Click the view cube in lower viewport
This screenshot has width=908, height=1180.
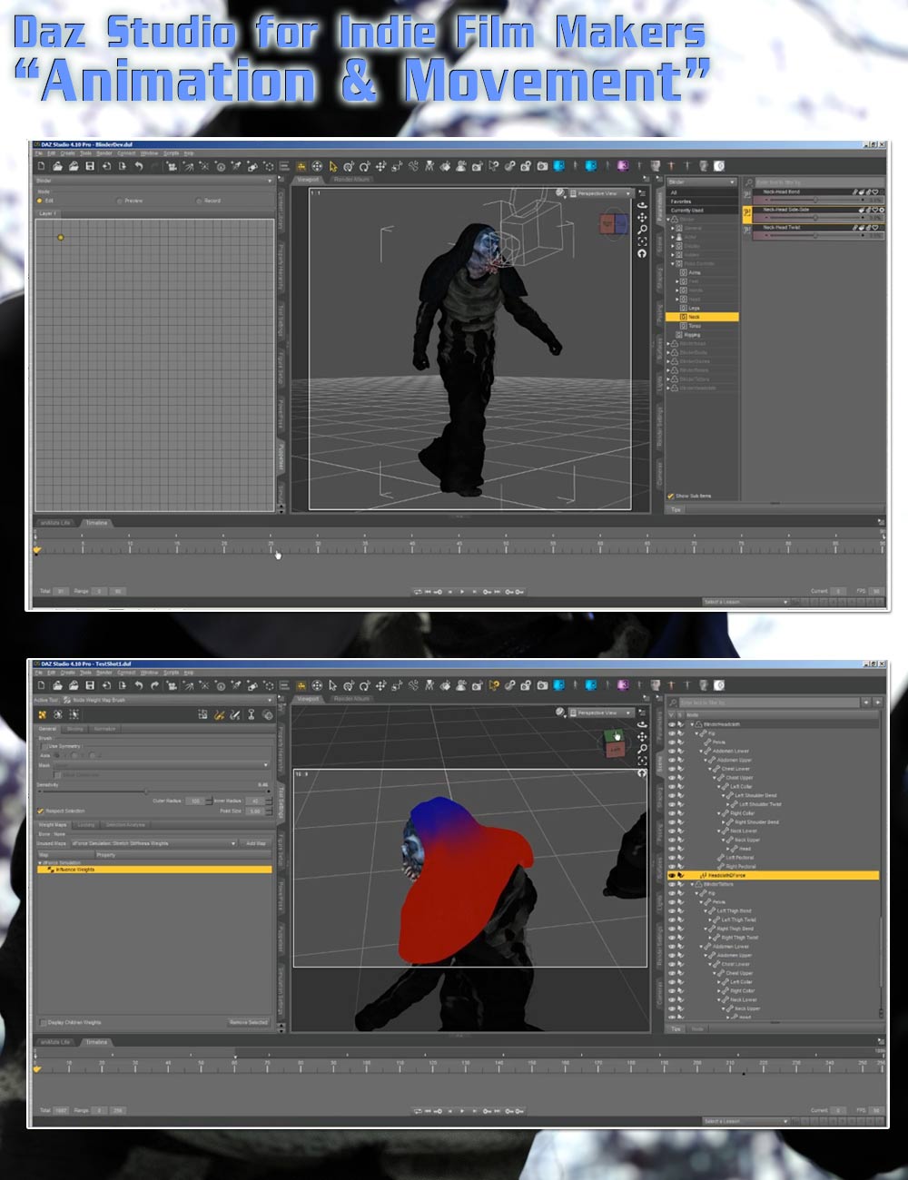(615, 745)
